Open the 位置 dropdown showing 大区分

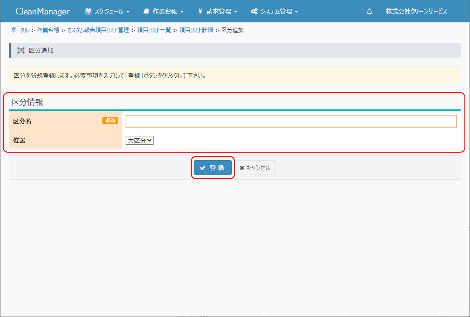pos(140,141)
